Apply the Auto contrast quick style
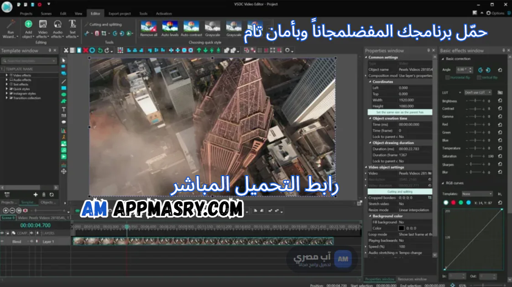This screenshot has height=287, width=512. 191,29
